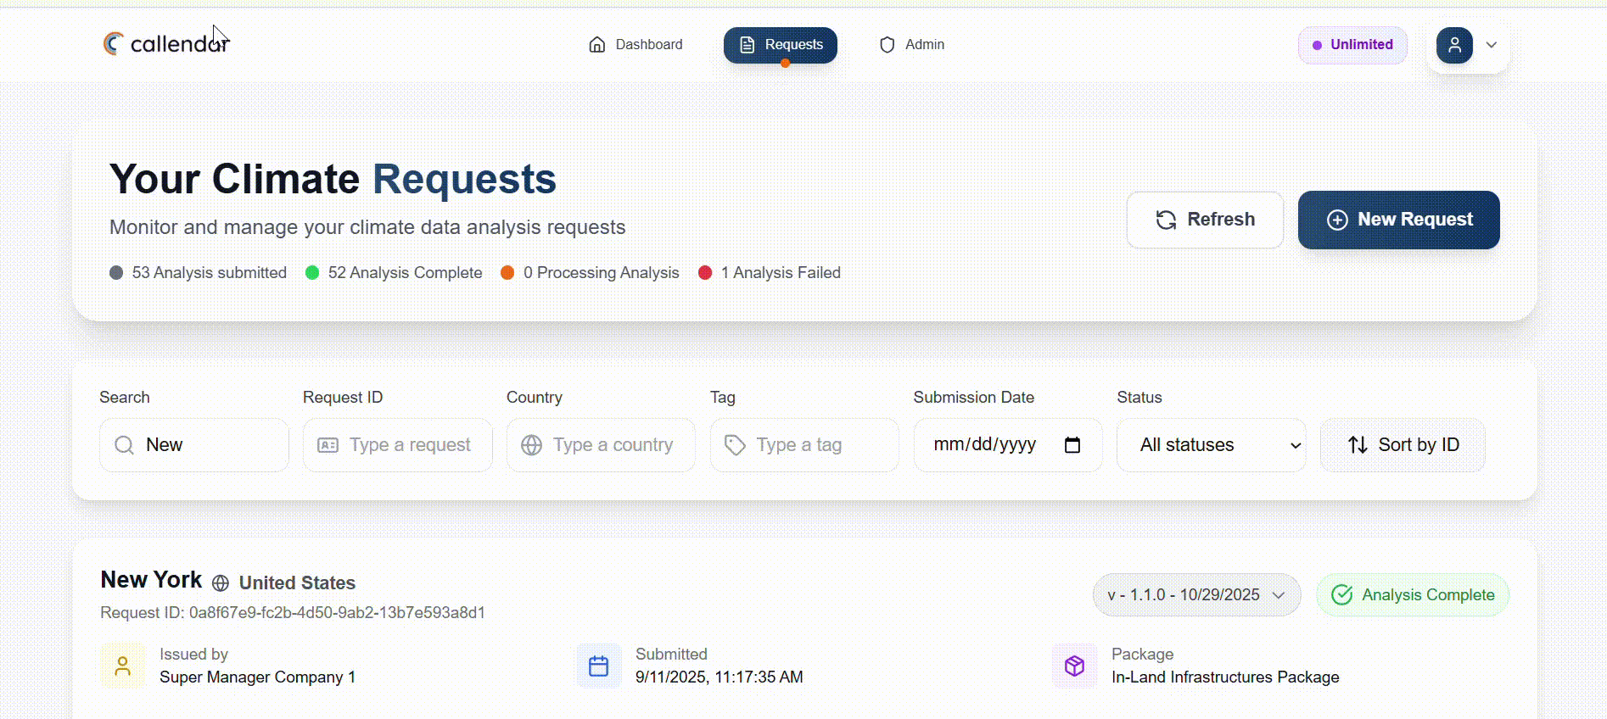Image resolution: width=1607 pixels, height=719 pixels.
Task: Click the Search field containing New
Action: click(194, 445)
